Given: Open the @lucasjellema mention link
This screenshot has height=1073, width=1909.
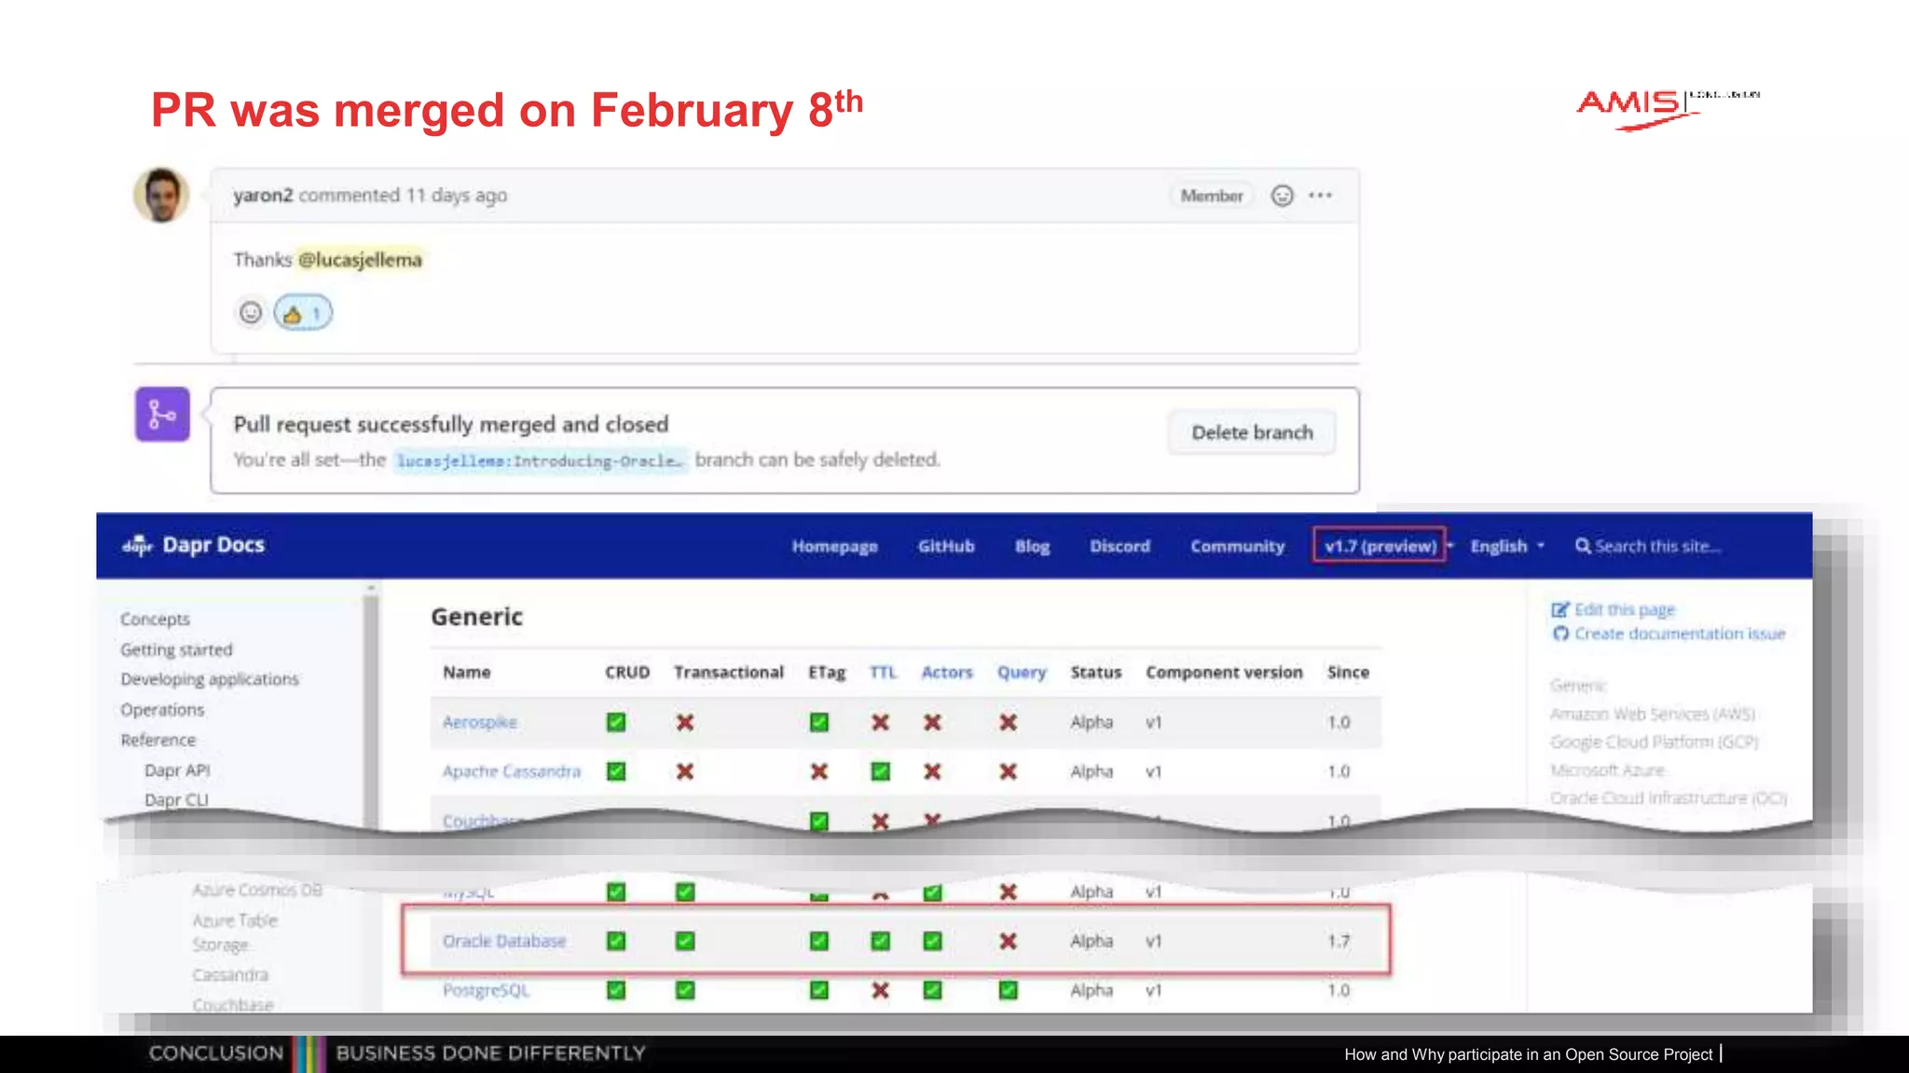Looking at the screenshot, I should point(360,260).
